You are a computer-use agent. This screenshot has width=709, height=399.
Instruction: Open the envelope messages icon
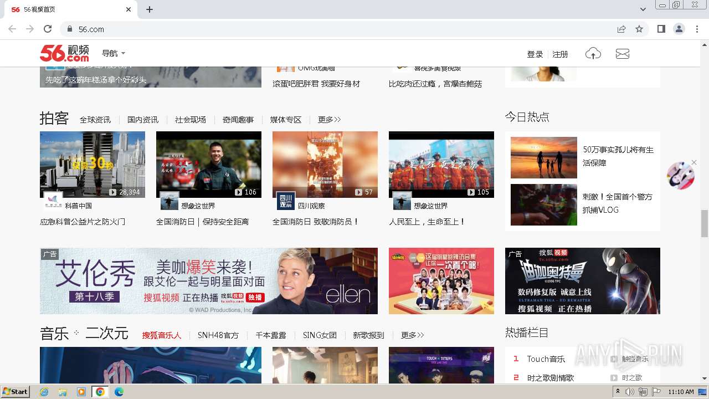pos(623,54)
